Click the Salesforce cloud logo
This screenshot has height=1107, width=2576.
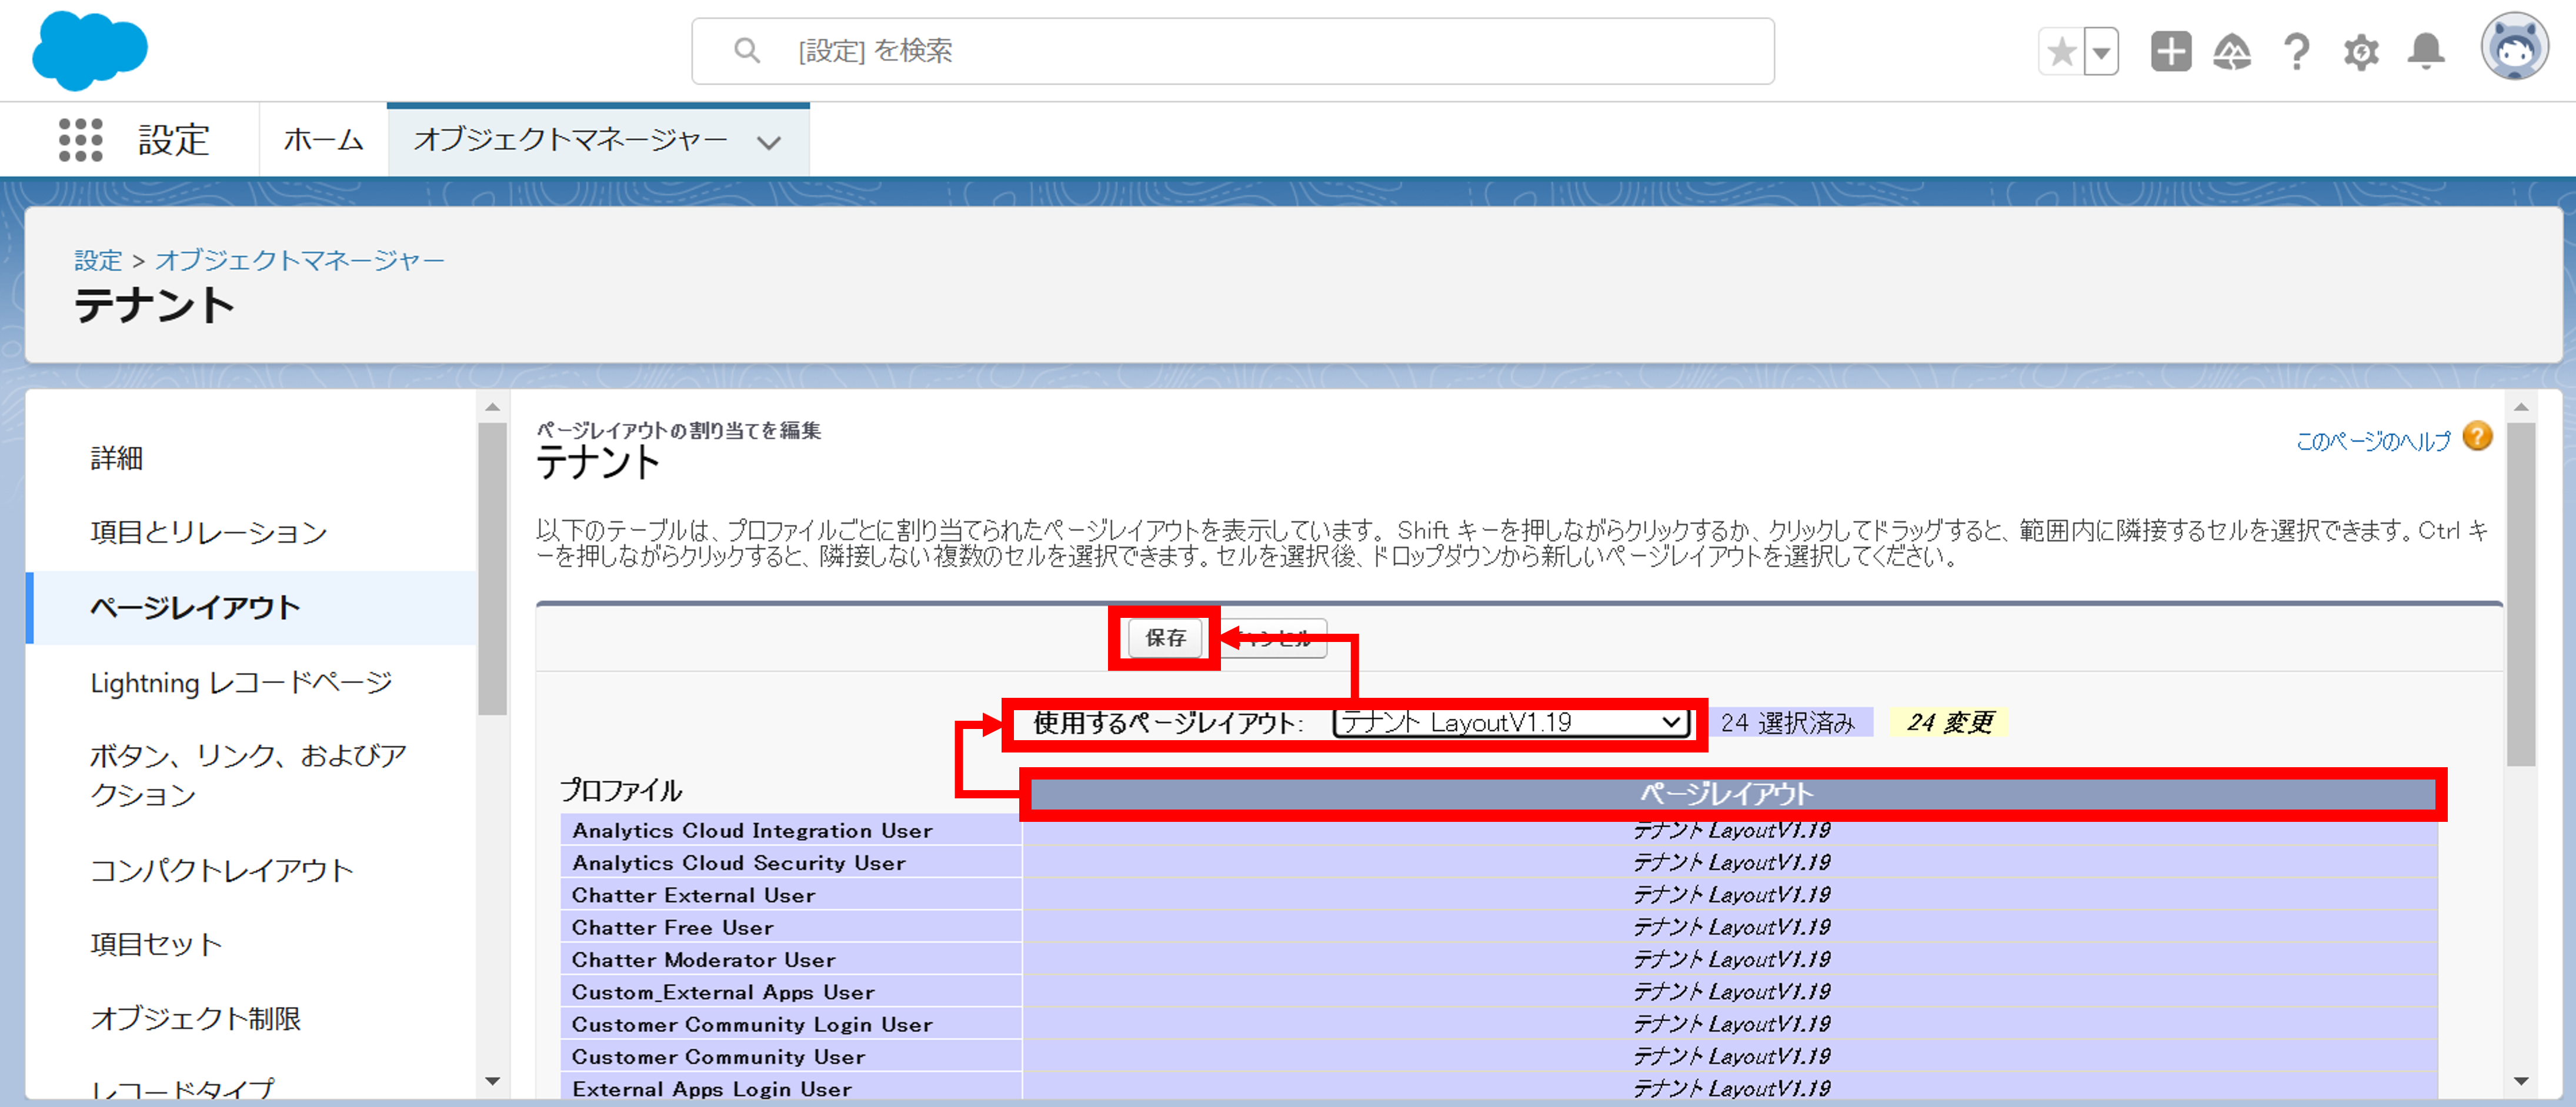89,50
